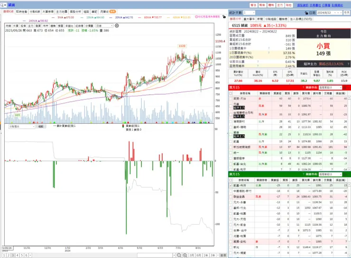The width and height of the screenshot is (351, 258).
Task: Open the 分點進出 dropdown below the chart
Action: (22, 126)
